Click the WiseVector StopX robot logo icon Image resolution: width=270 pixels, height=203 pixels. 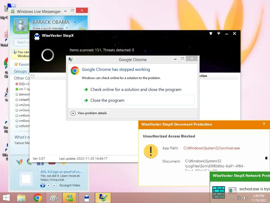point(37,36)
